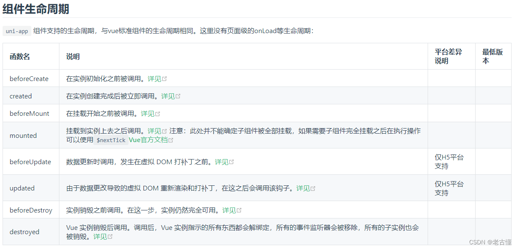Click external-link icon in updated row

tap(313, 188)
